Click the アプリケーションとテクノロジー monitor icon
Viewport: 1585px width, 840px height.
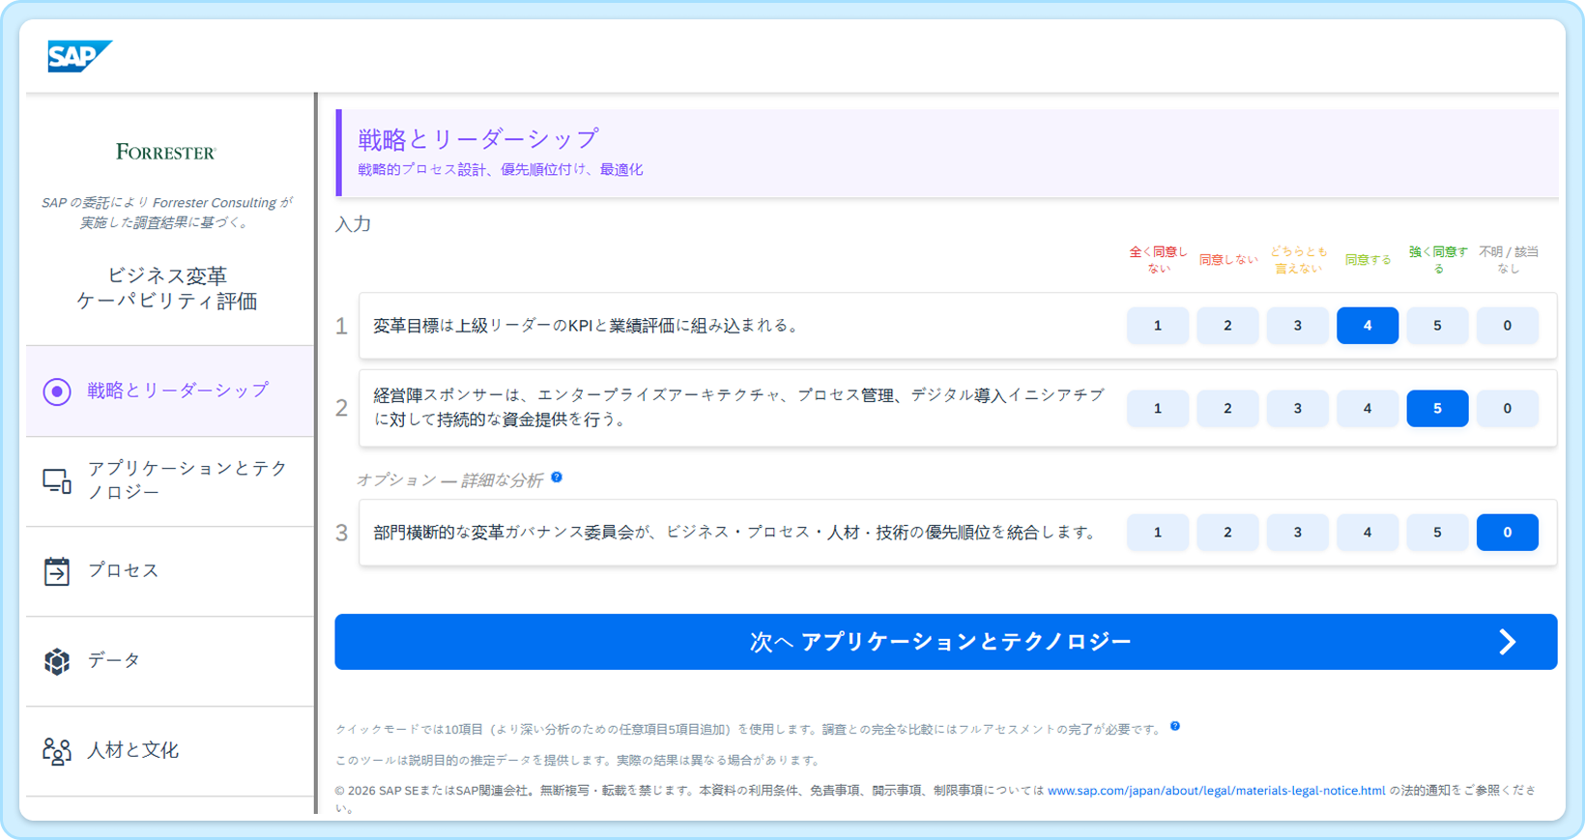(57, 480)
